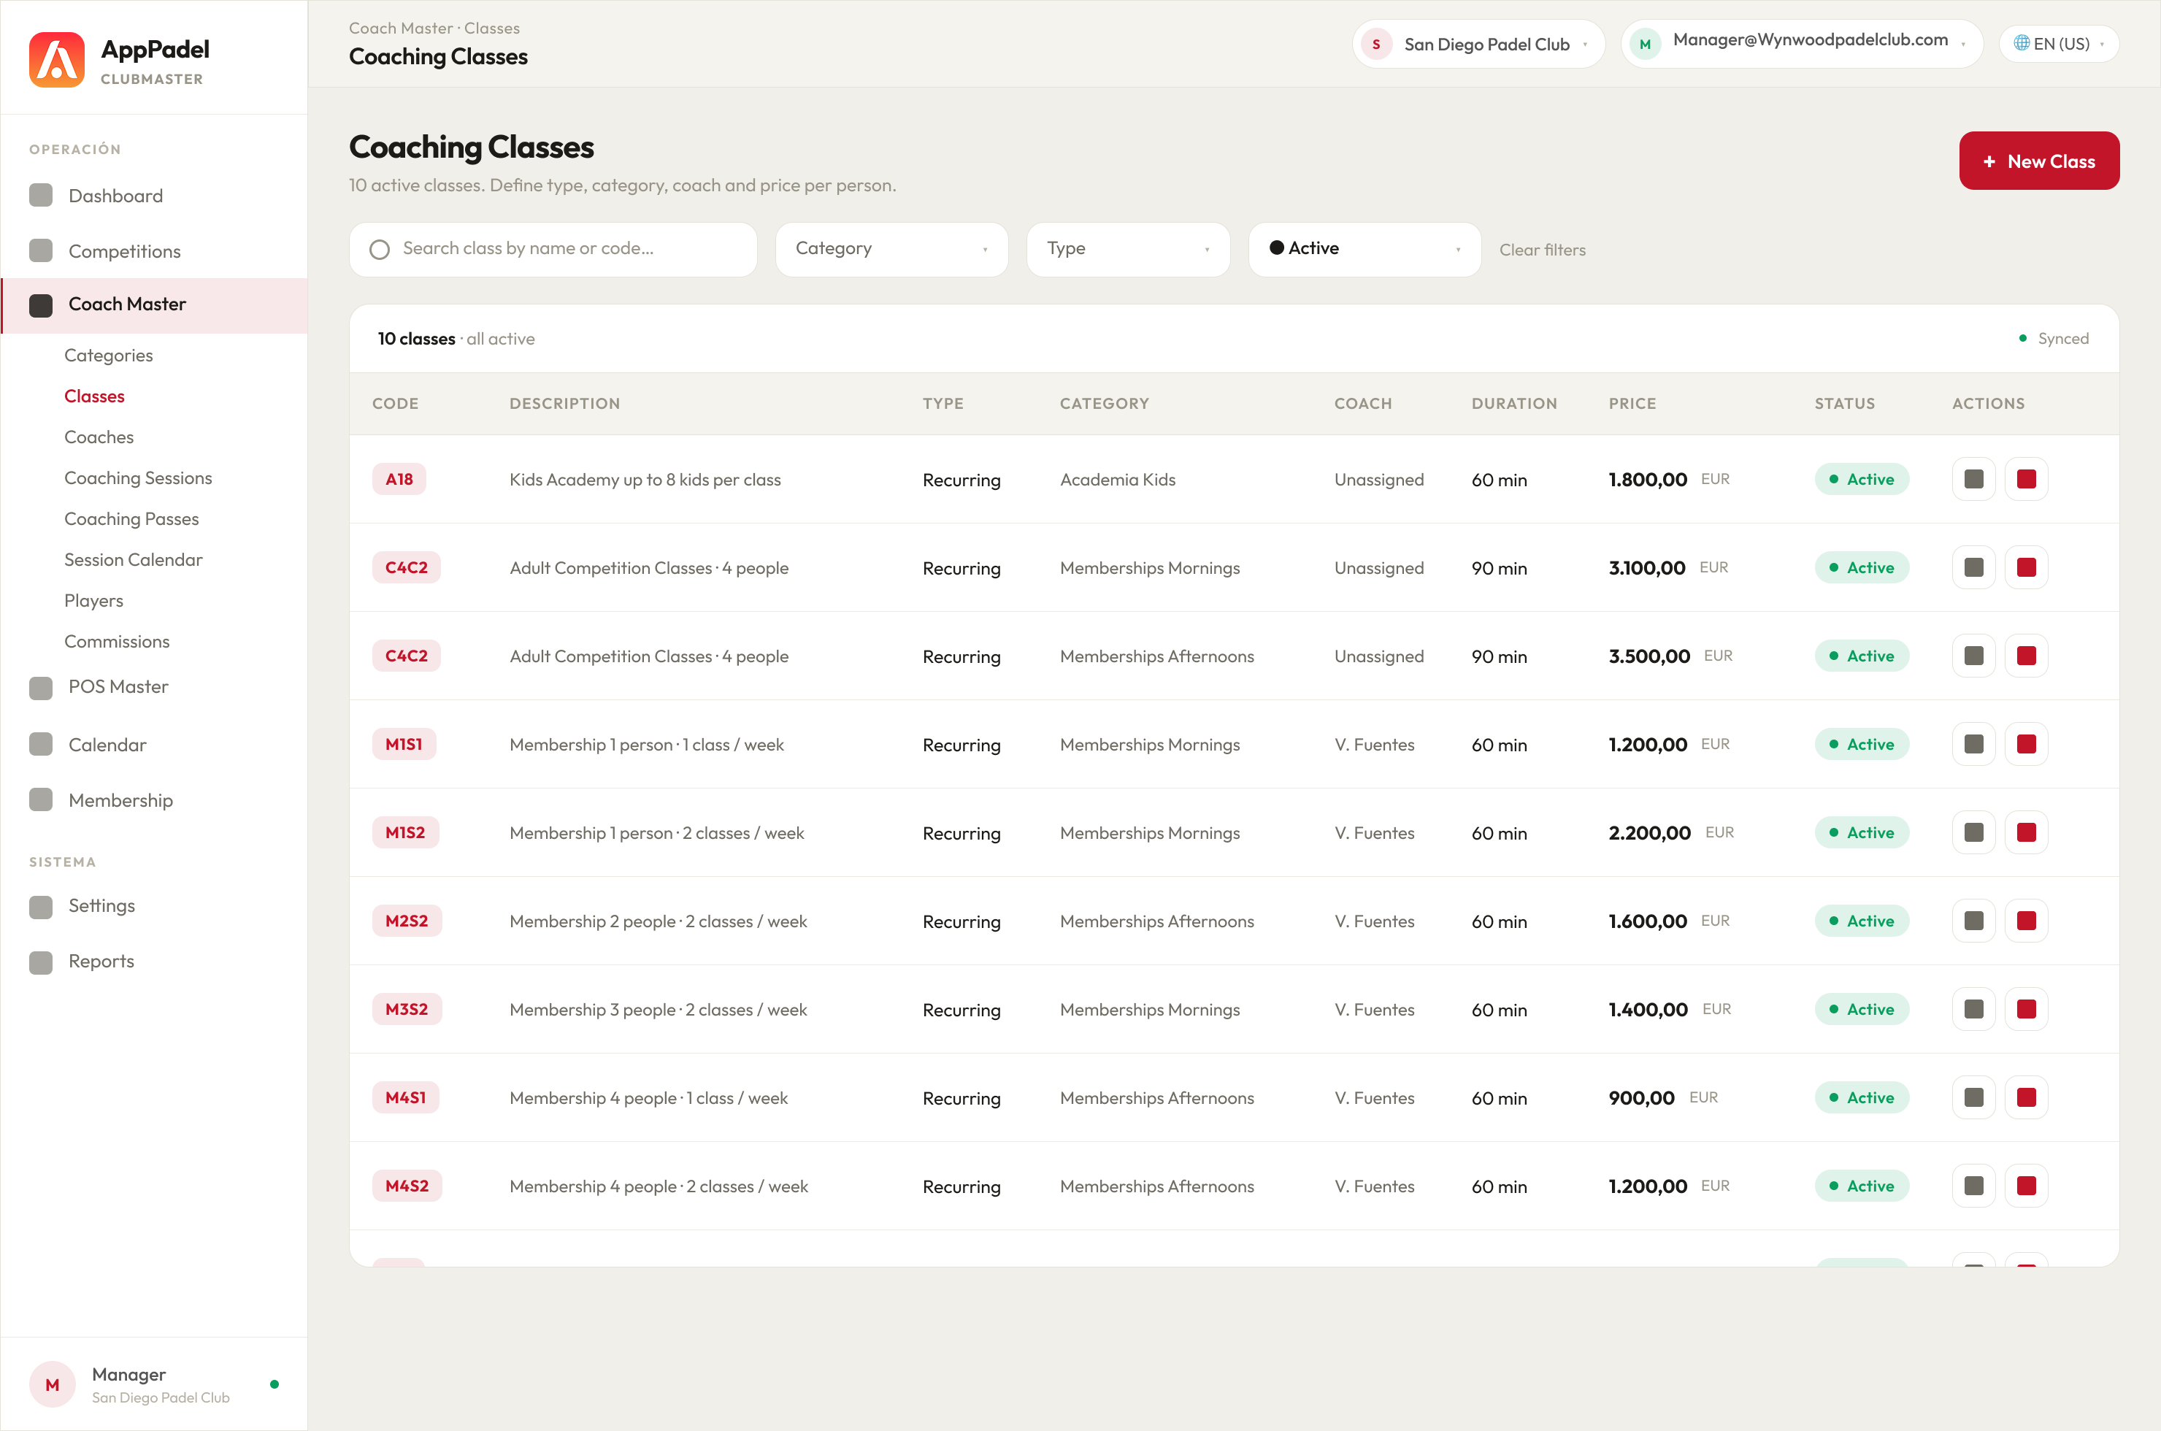Open the Active status filter dropdown

click(x=1364, y=249)
